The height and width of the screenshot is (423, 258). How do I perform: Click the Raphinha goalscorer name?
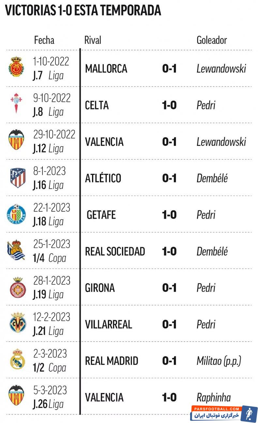click(x=213, y=398)
